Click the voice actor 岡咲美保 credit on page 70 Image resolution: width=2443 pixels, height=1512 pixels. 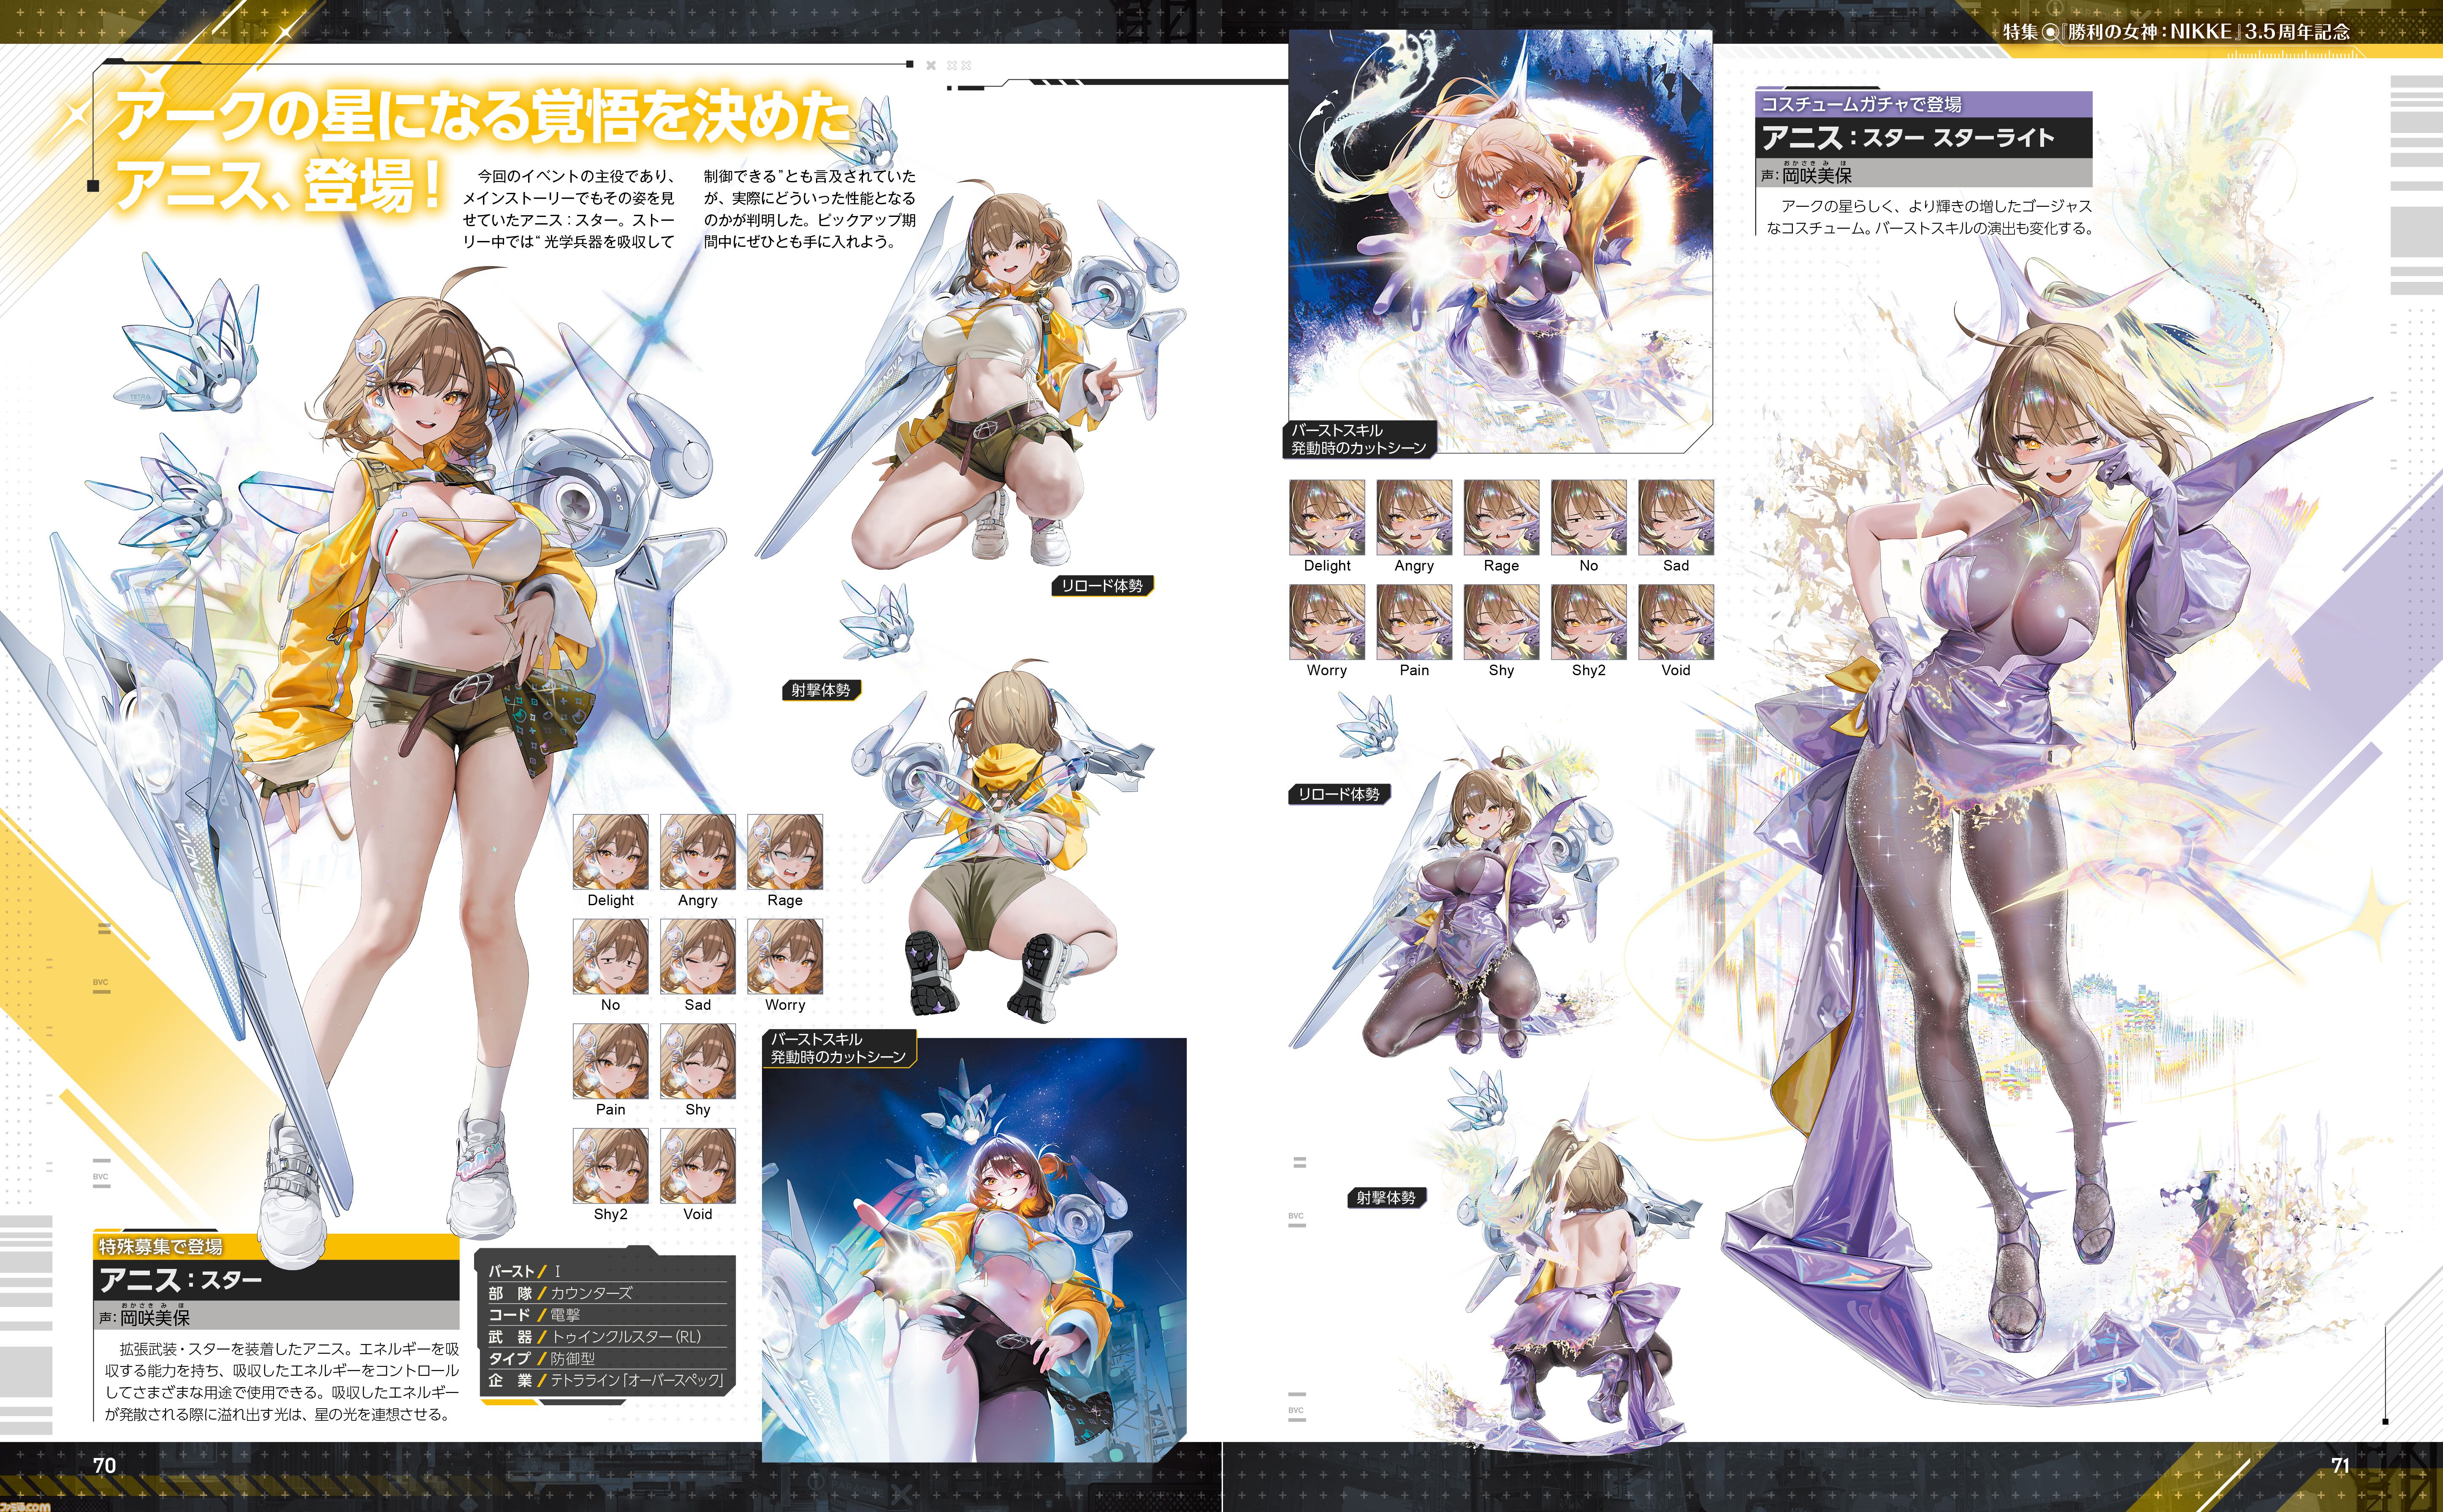click(x=145, y=1316)
